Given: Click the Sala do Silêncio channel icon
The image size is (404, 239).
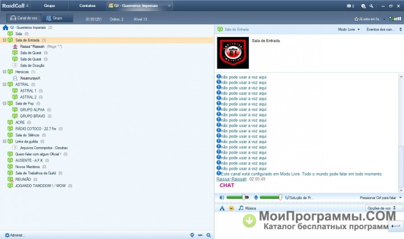Looking at the screenshot, I should tap(10, 135).
